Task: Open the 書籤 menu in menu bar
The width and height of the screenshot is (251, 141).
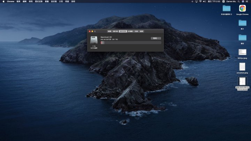Action: click(47, 1)
